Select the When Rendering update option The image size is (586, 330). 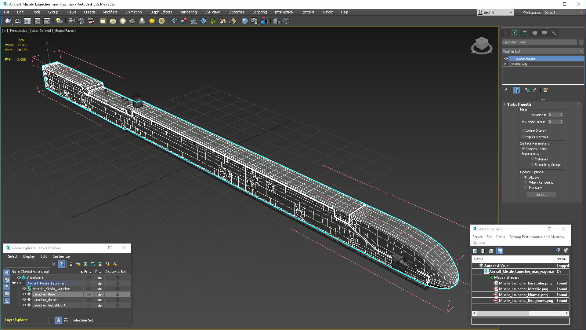coord(525,182)
